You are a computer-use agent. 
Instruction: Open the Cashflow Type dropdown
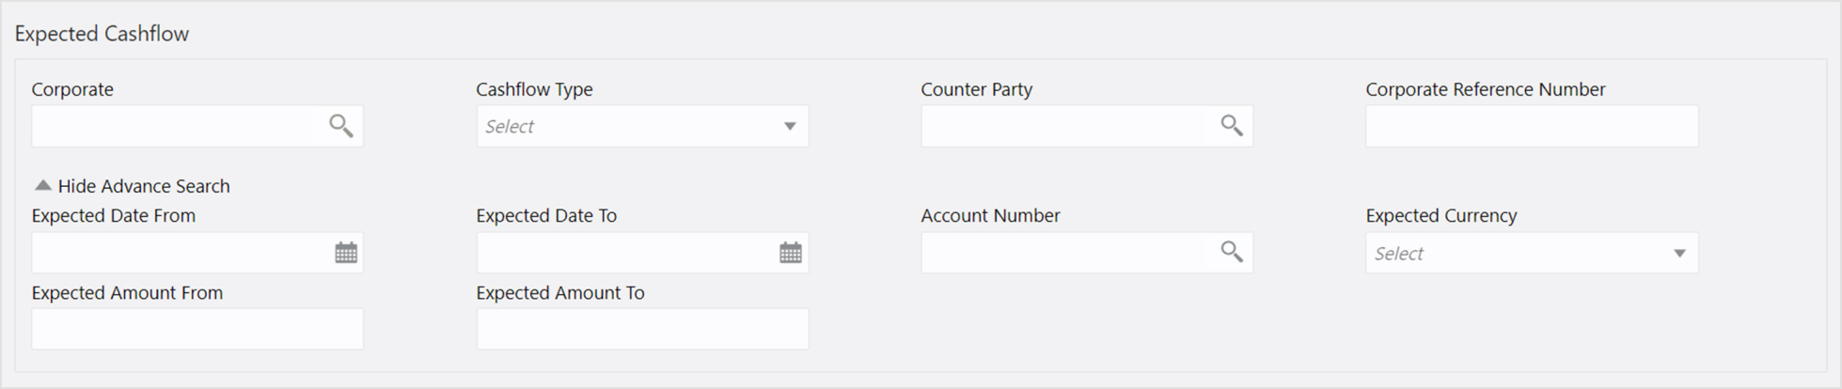coord(642,126)
